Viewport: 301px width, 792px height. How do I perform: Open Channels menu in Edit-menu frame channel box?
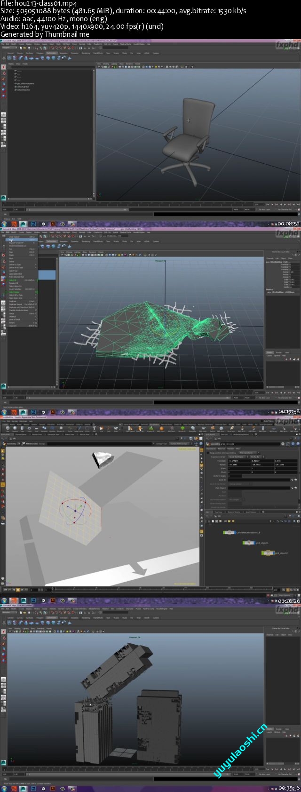pos(270,258)
